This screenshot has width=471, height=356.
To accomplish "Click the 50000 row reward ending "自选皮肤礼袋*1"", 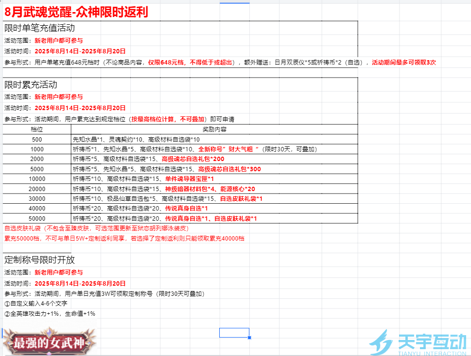I will (x=235, y=218).
